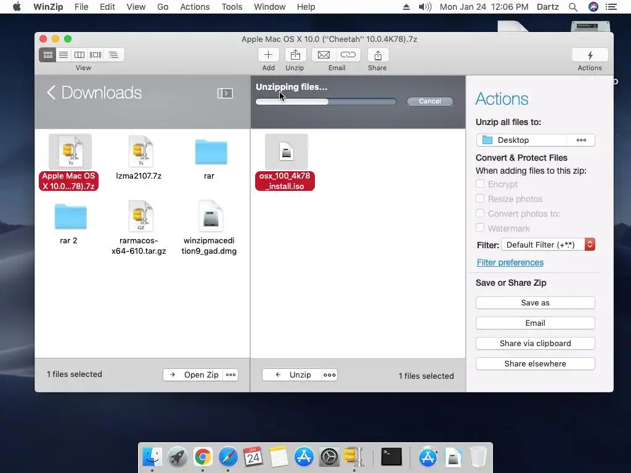Click the Email button in Actions pane
The height and width of the screenshot is (473, 631).
tap(535, 323)
